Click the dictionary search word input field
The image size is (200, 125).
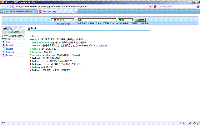pos(97,20)
